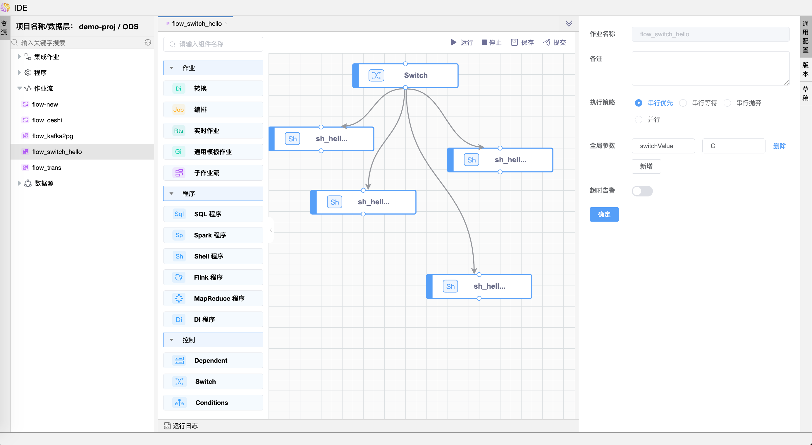Click the Switch node icon on canvas
Viewport: 812px width, 445px height.
[x=376, y=76]
